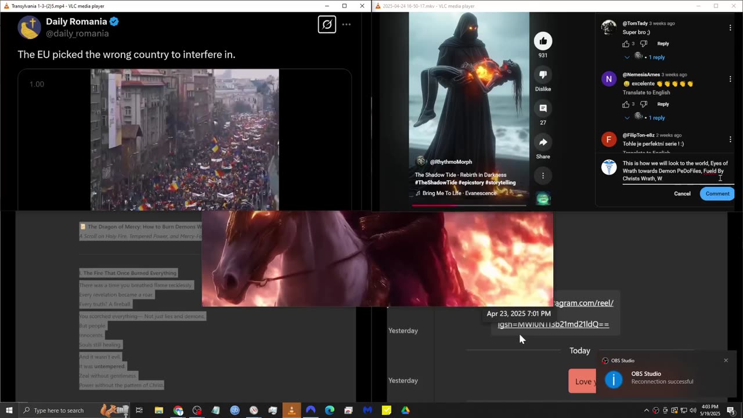
Task: Open the Action Center notifications
Action: (x=731, y=410)
